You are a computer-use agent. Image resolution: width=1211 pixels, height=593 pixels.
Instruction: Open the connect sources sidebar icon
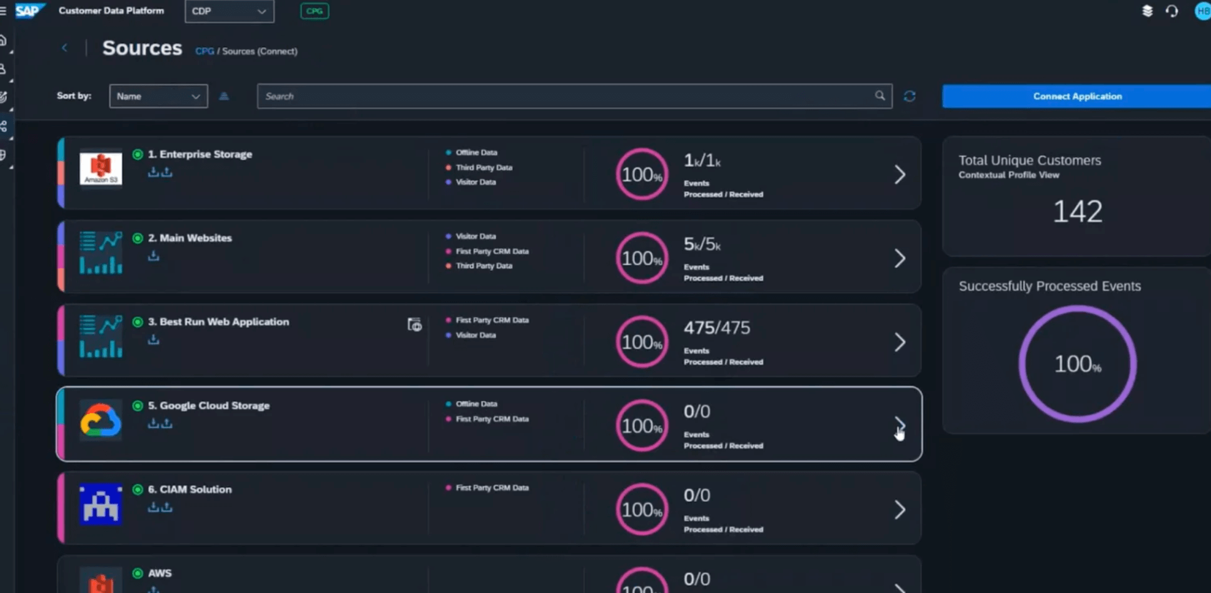click(3, 126)
